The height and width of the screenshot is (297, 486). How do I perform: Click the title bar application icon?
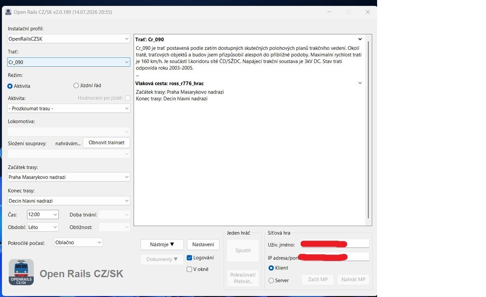(8, 12)
